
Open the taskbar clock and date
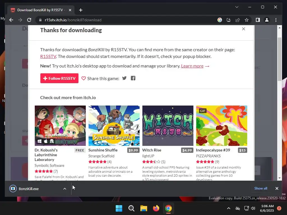tap(267, 208)
